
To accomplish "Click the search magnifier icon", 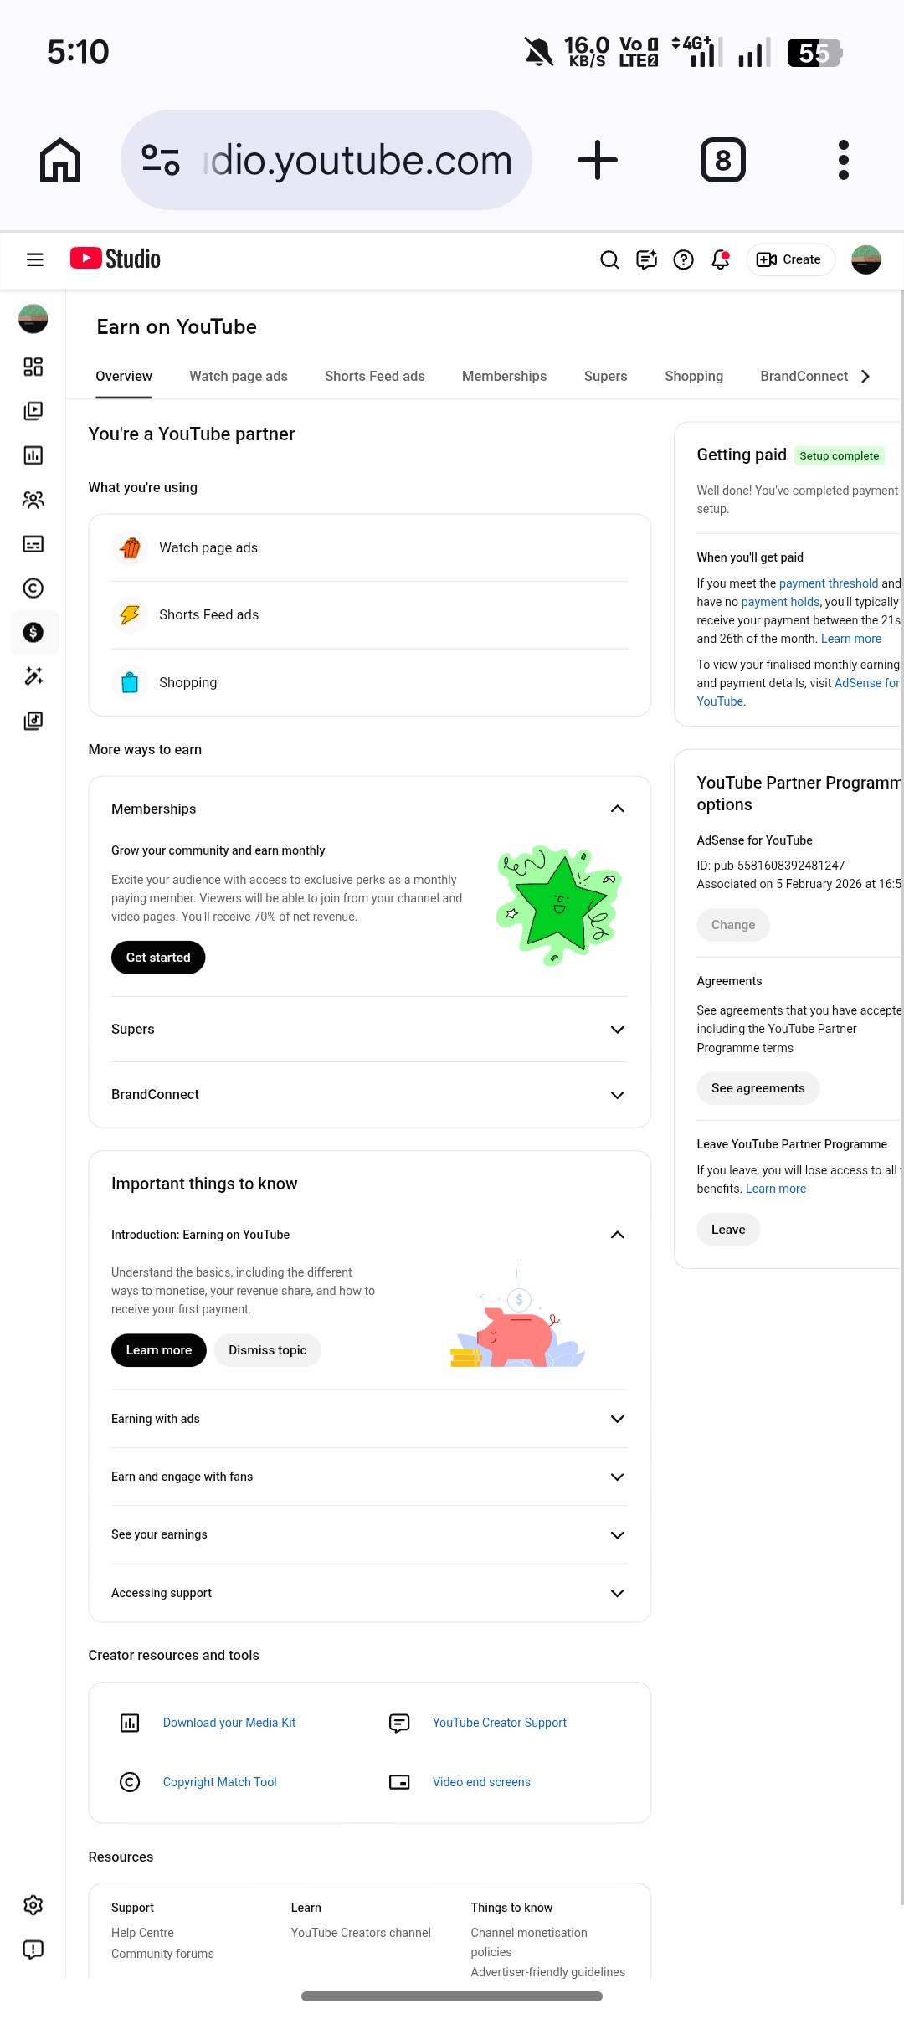I will point(609,259).
